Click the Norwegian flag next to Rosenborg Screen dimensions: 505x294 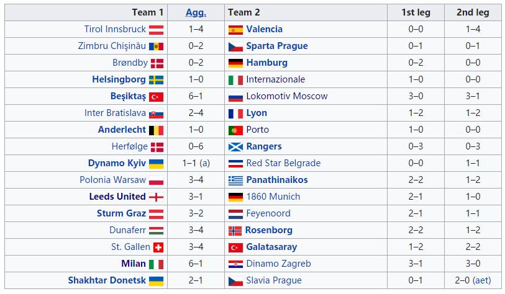[x=235, y=230]
